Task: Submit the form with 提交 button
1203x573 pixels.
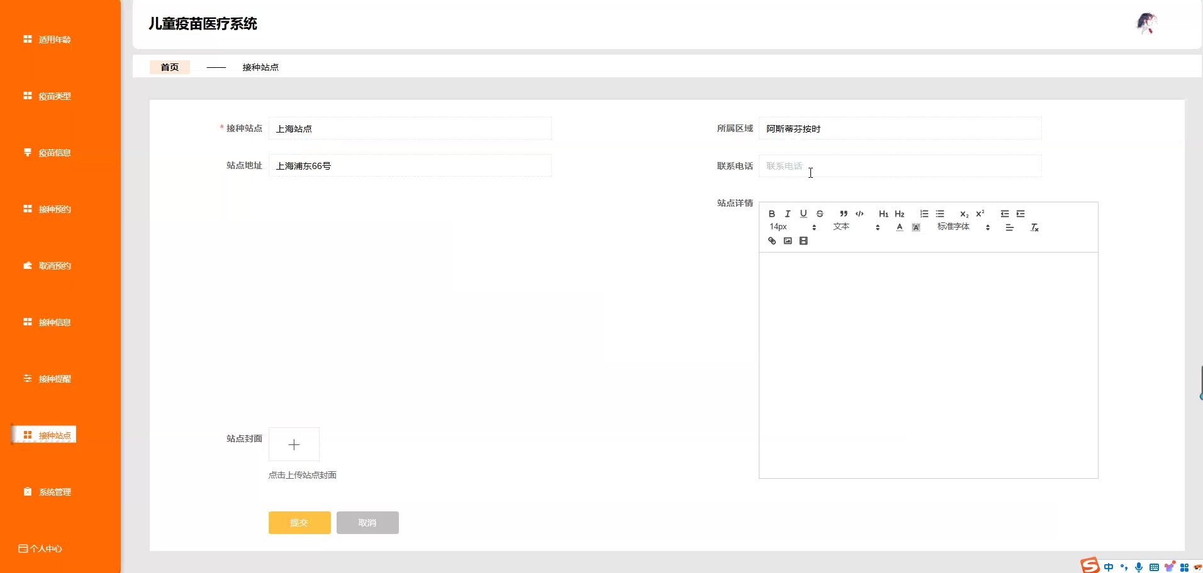Action: click(299, 523)
